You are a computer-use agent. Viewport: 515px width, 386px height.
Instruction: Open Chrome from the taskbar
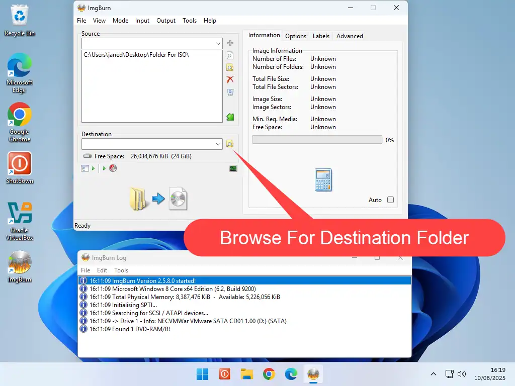click(269, 374)
